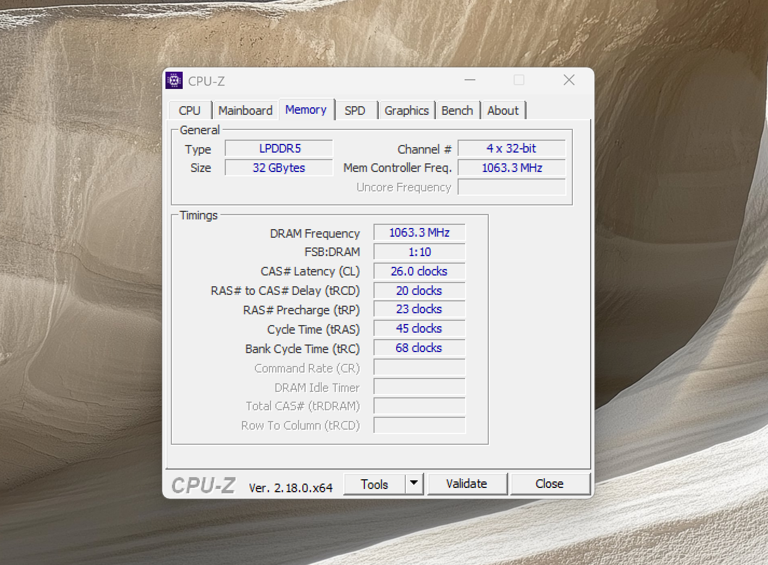This screenshot has width=768, height=565.
Task: Click the Validate button
Action: click(467, 484)
